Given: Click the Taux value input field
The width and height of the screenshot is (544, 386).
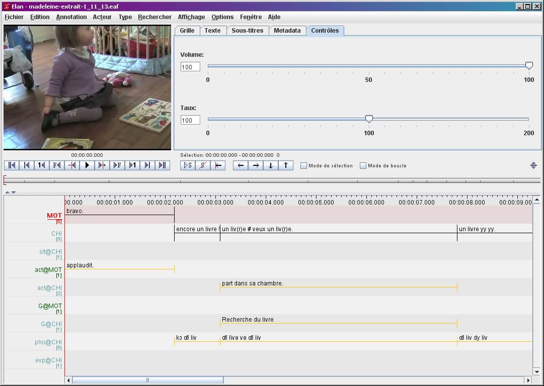Looking at the screenshot, I should pyautogui.click(x=190, y=120).
